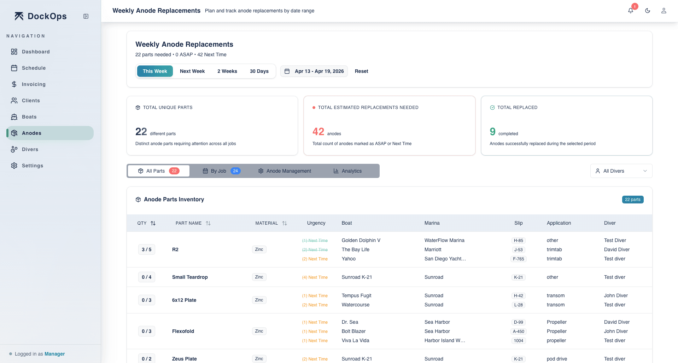The image size is (678, 363).
Task: Open the Anode Management tab
Action: [285, 171]
